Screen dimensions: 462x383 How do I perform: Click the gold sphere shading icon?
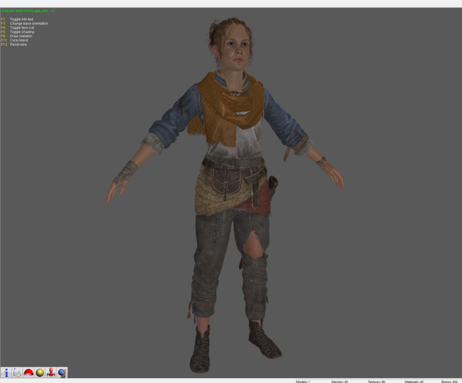[x=40, y=373]
